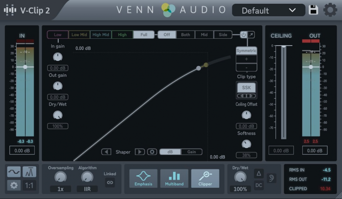Open the Shaper settings gear
The height and width of the screenshot is (199, 342).
(x=152, y=152)
